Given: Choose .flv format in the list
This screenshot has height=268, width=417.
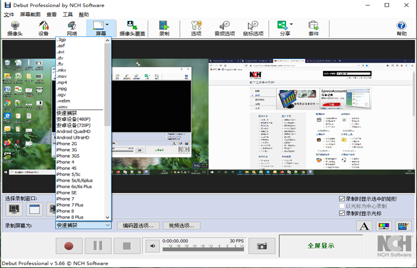Looking at the screenshot, I should (80, 64).
